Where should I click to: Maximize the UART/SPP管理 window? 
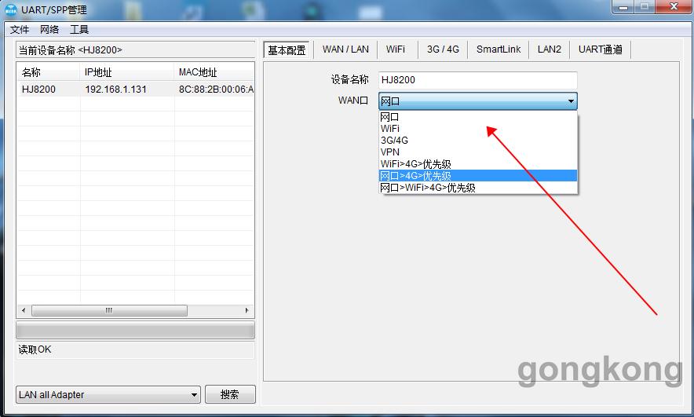pos(645,7)
